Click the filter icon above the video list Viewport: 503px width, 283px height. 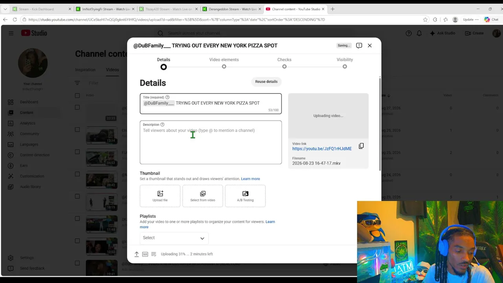pyautogui.click(x=77, y=83)
